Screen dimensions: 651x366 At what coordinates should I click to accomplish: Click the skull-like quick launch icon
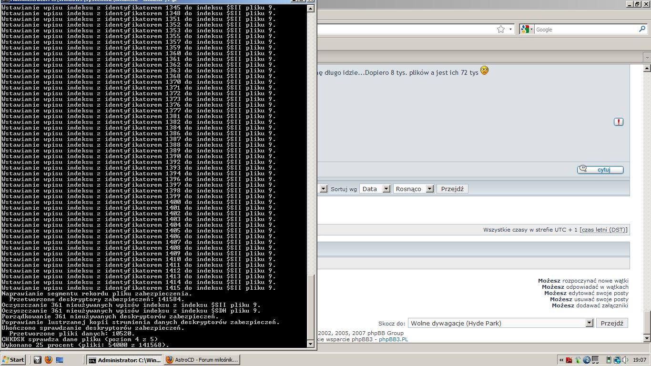tap(37, 360)
